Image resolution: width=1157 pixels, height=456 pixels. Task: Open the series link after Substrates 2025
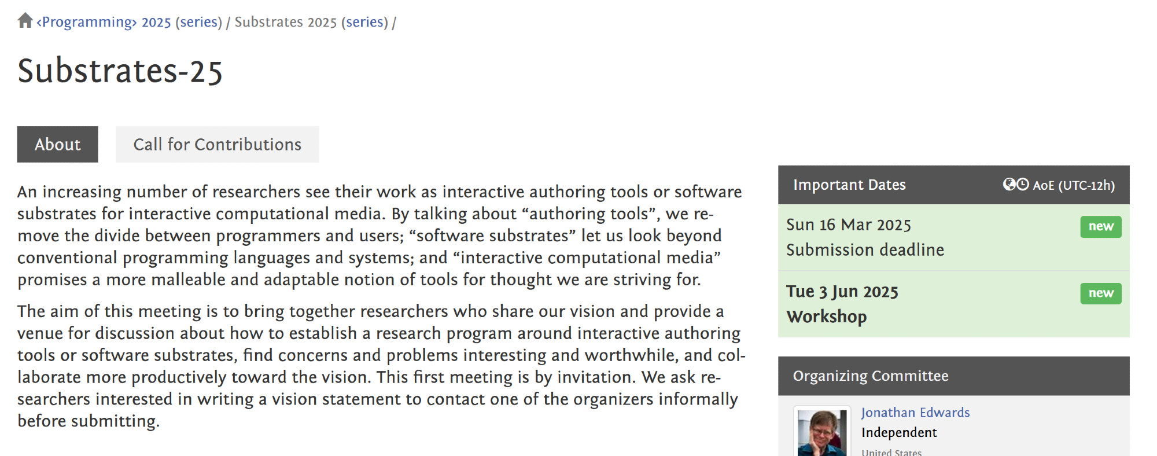point(364,22)
